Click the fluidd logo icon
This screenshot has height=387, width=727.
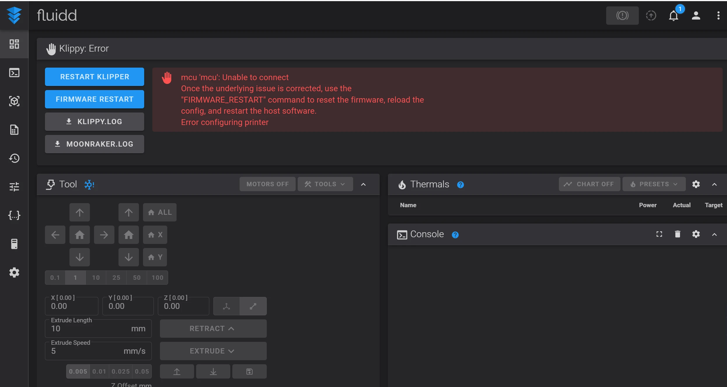[x=14, y=15]
